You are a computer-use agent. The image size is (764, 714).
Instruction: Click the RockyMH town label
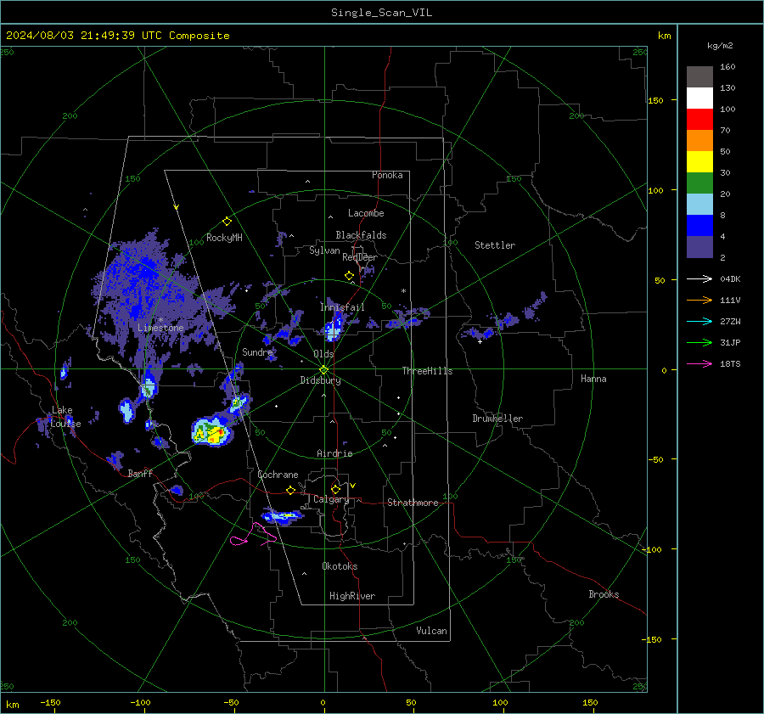(x=224, y=238)
